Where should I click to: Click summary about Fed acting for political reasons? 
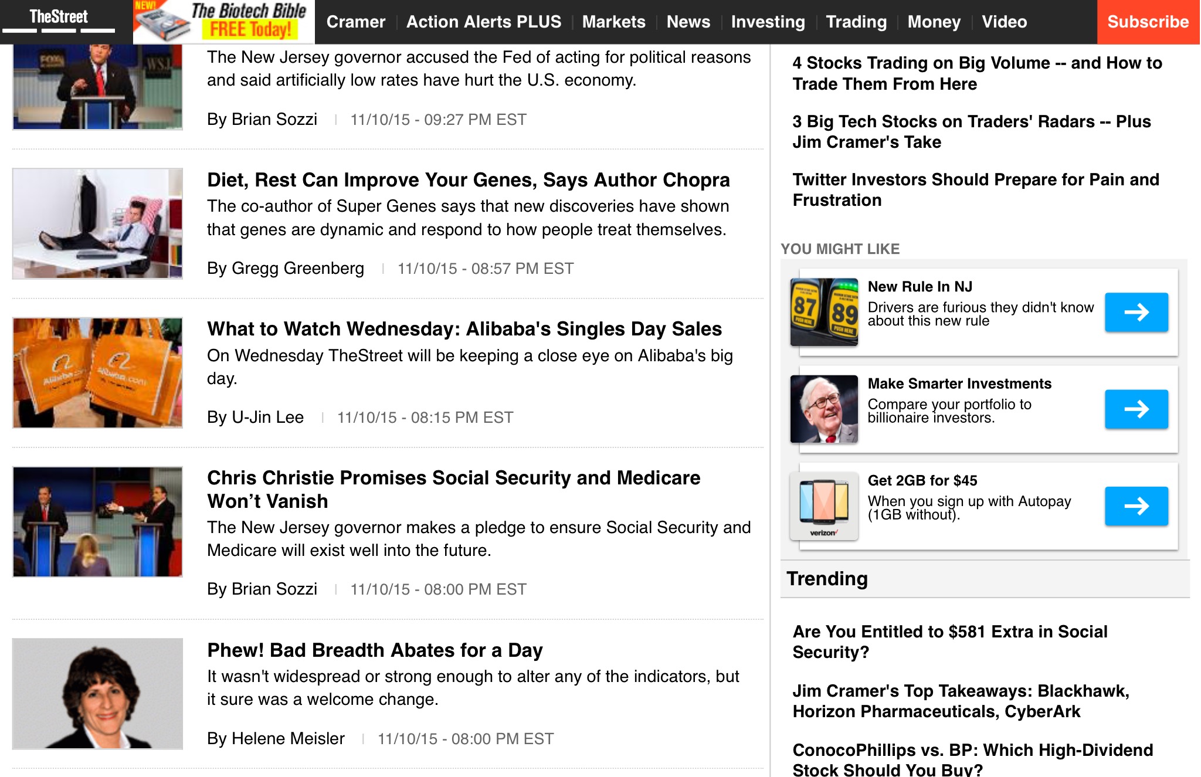(479, 69)
